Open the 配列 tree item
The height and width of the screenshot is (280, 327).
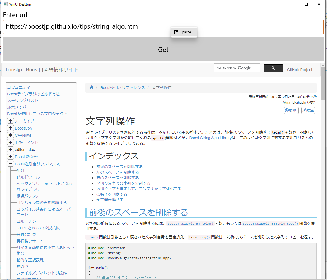click(20, 171)
